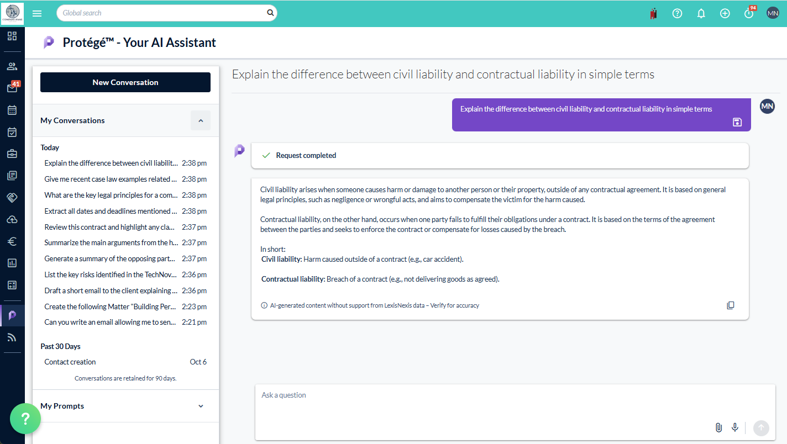Click the New Conversation button

[125, 82]
